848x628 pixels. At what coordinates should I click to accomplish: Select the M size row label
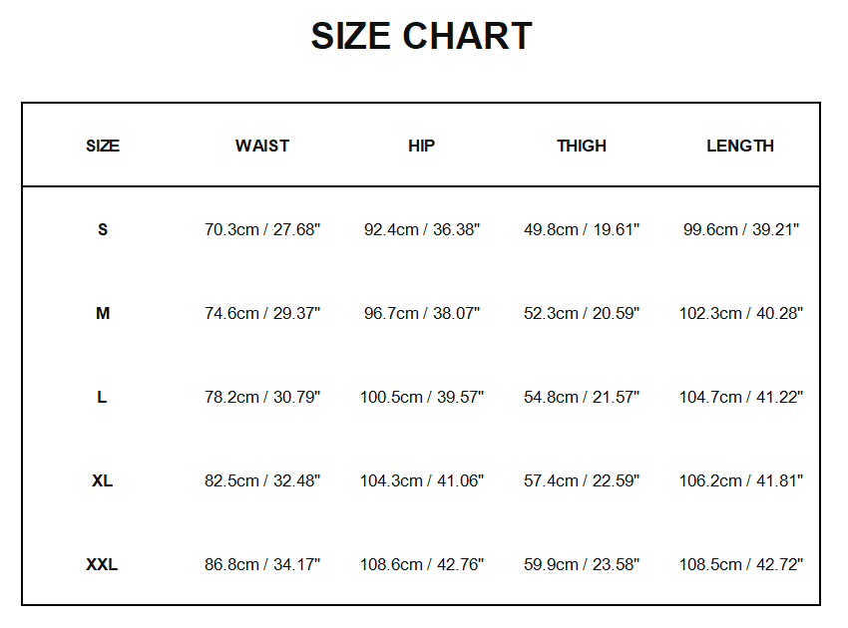[x=103, y=313]
